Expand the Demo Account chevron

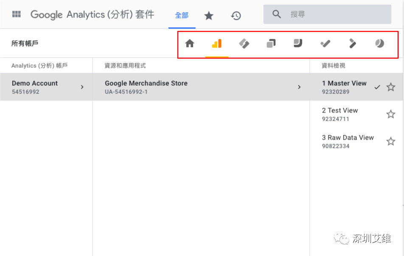82,87
